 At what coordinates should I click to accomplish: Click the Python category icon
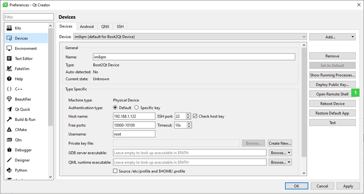[9, 170]
